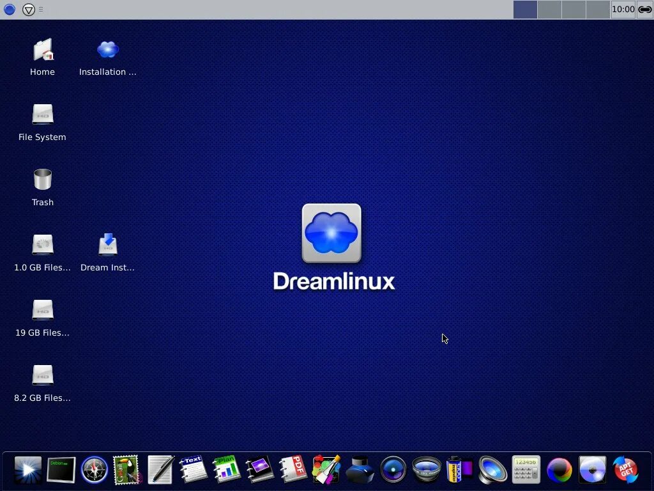The width and height of the screenshot is (654, 491).
Task: Select the "Trash" label text
Action: [x=43, y=202]
